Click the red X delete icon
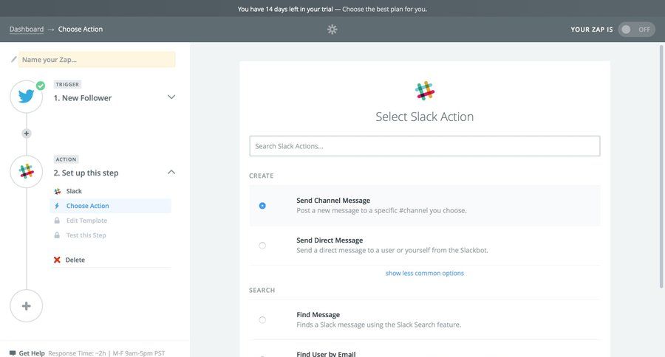Viewport: 665px width, 357px height. tap(57, 260)
